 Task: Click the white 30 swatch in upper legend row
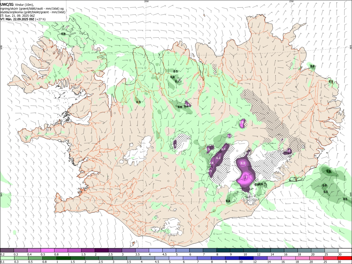tap(345, 251)
